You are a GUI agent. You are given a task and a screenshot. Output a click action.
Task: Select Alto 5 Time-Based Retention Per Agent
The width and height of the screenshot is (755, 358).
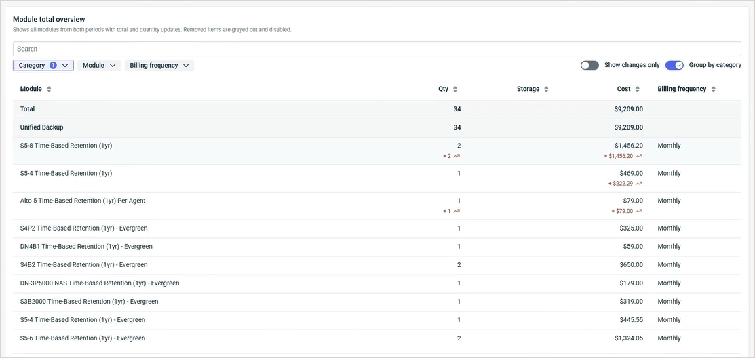pos(83,201)
